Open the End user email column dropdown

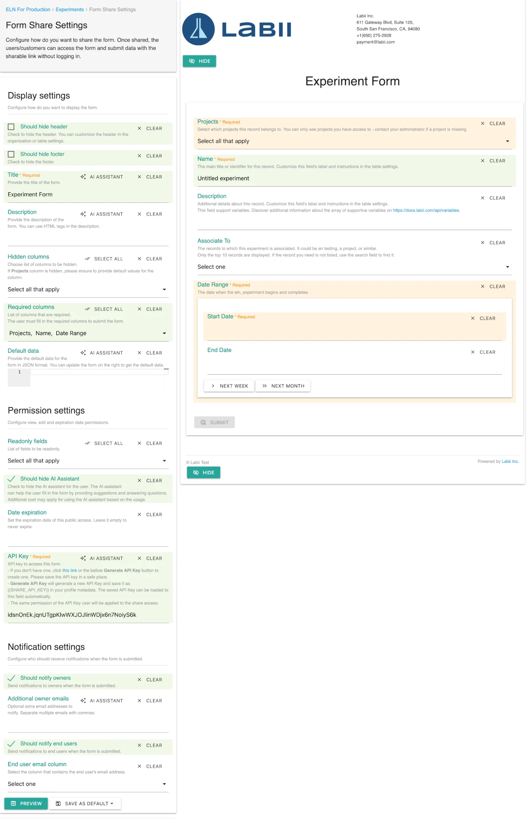click(x=88, y=784)
